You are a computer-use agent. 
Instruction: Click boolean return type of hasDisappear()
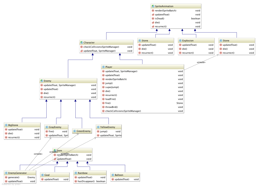tap(101, 181)
